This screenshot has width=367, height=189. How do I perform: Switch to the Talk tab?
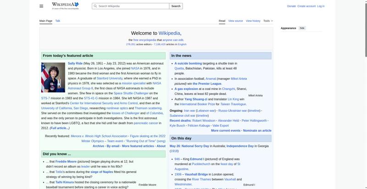point(58,21)
